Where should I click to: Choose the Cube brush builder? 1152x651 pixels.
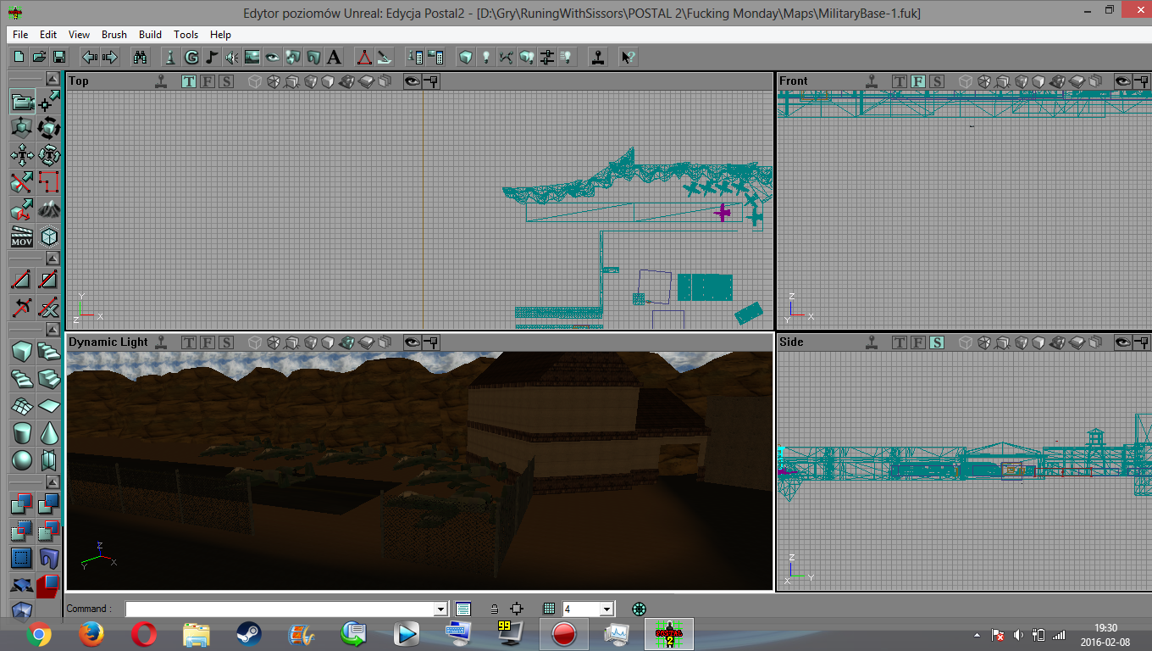22,351
